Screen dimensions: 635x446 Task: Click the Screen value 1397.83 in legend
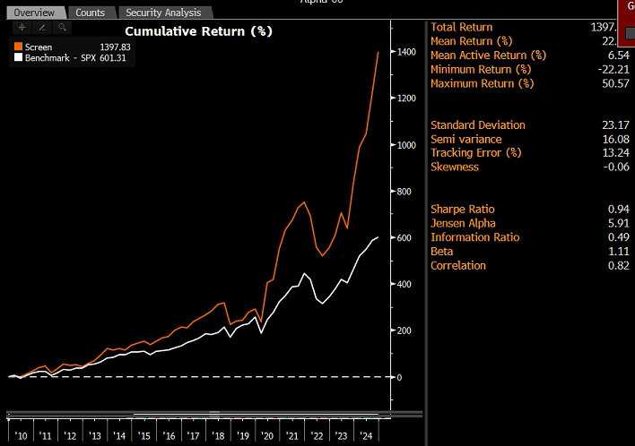(x=115, y=47)
